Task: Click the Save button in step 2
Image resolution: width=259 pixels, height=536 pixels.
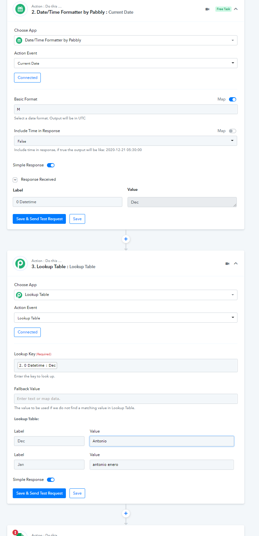Action: [77, 219]
